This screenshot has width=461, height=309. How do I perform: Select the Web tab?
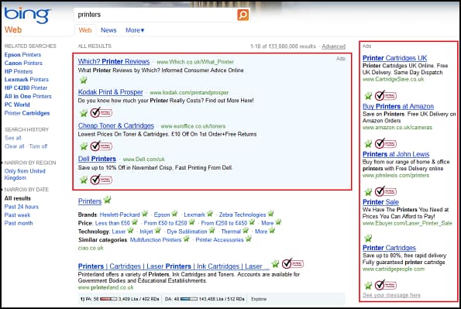(85, 30)
